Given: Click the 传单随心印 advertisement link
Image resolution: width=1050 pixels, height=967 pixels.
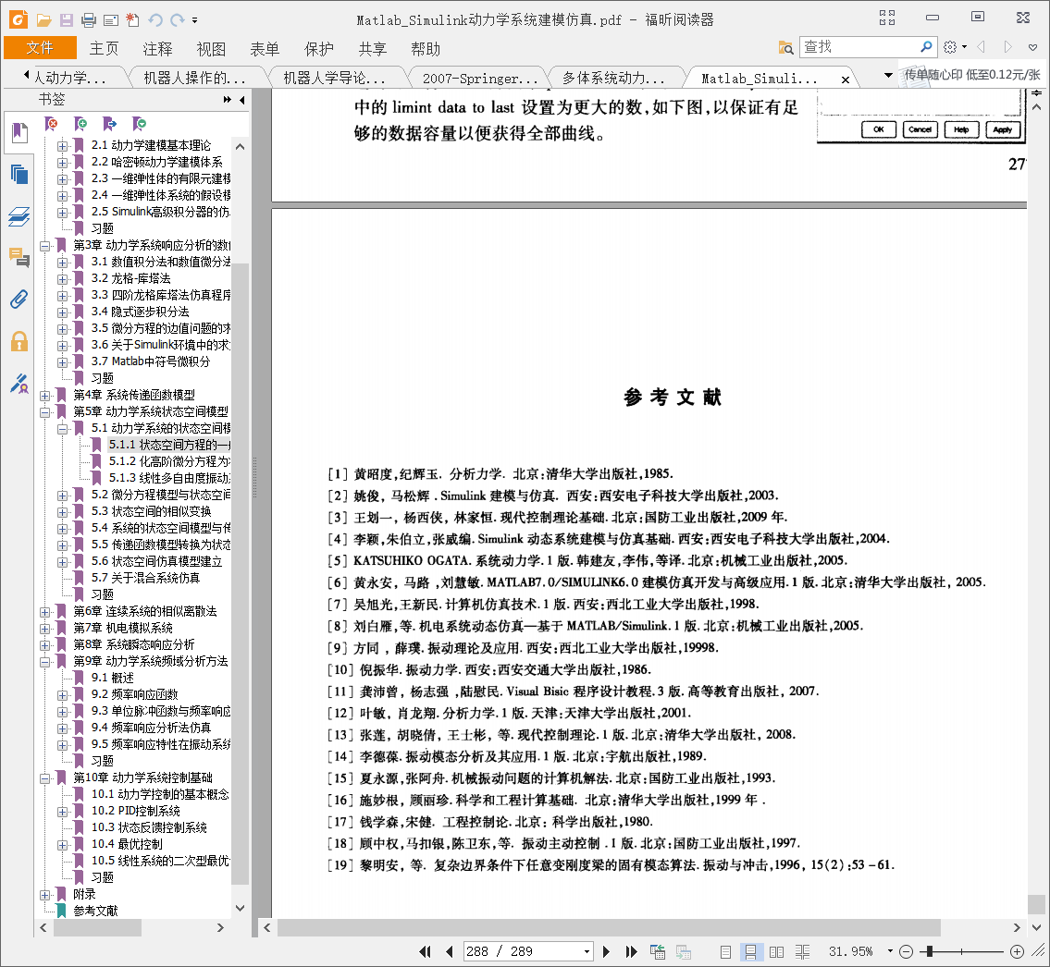Looking at the screenshot, I should (971, 75).
